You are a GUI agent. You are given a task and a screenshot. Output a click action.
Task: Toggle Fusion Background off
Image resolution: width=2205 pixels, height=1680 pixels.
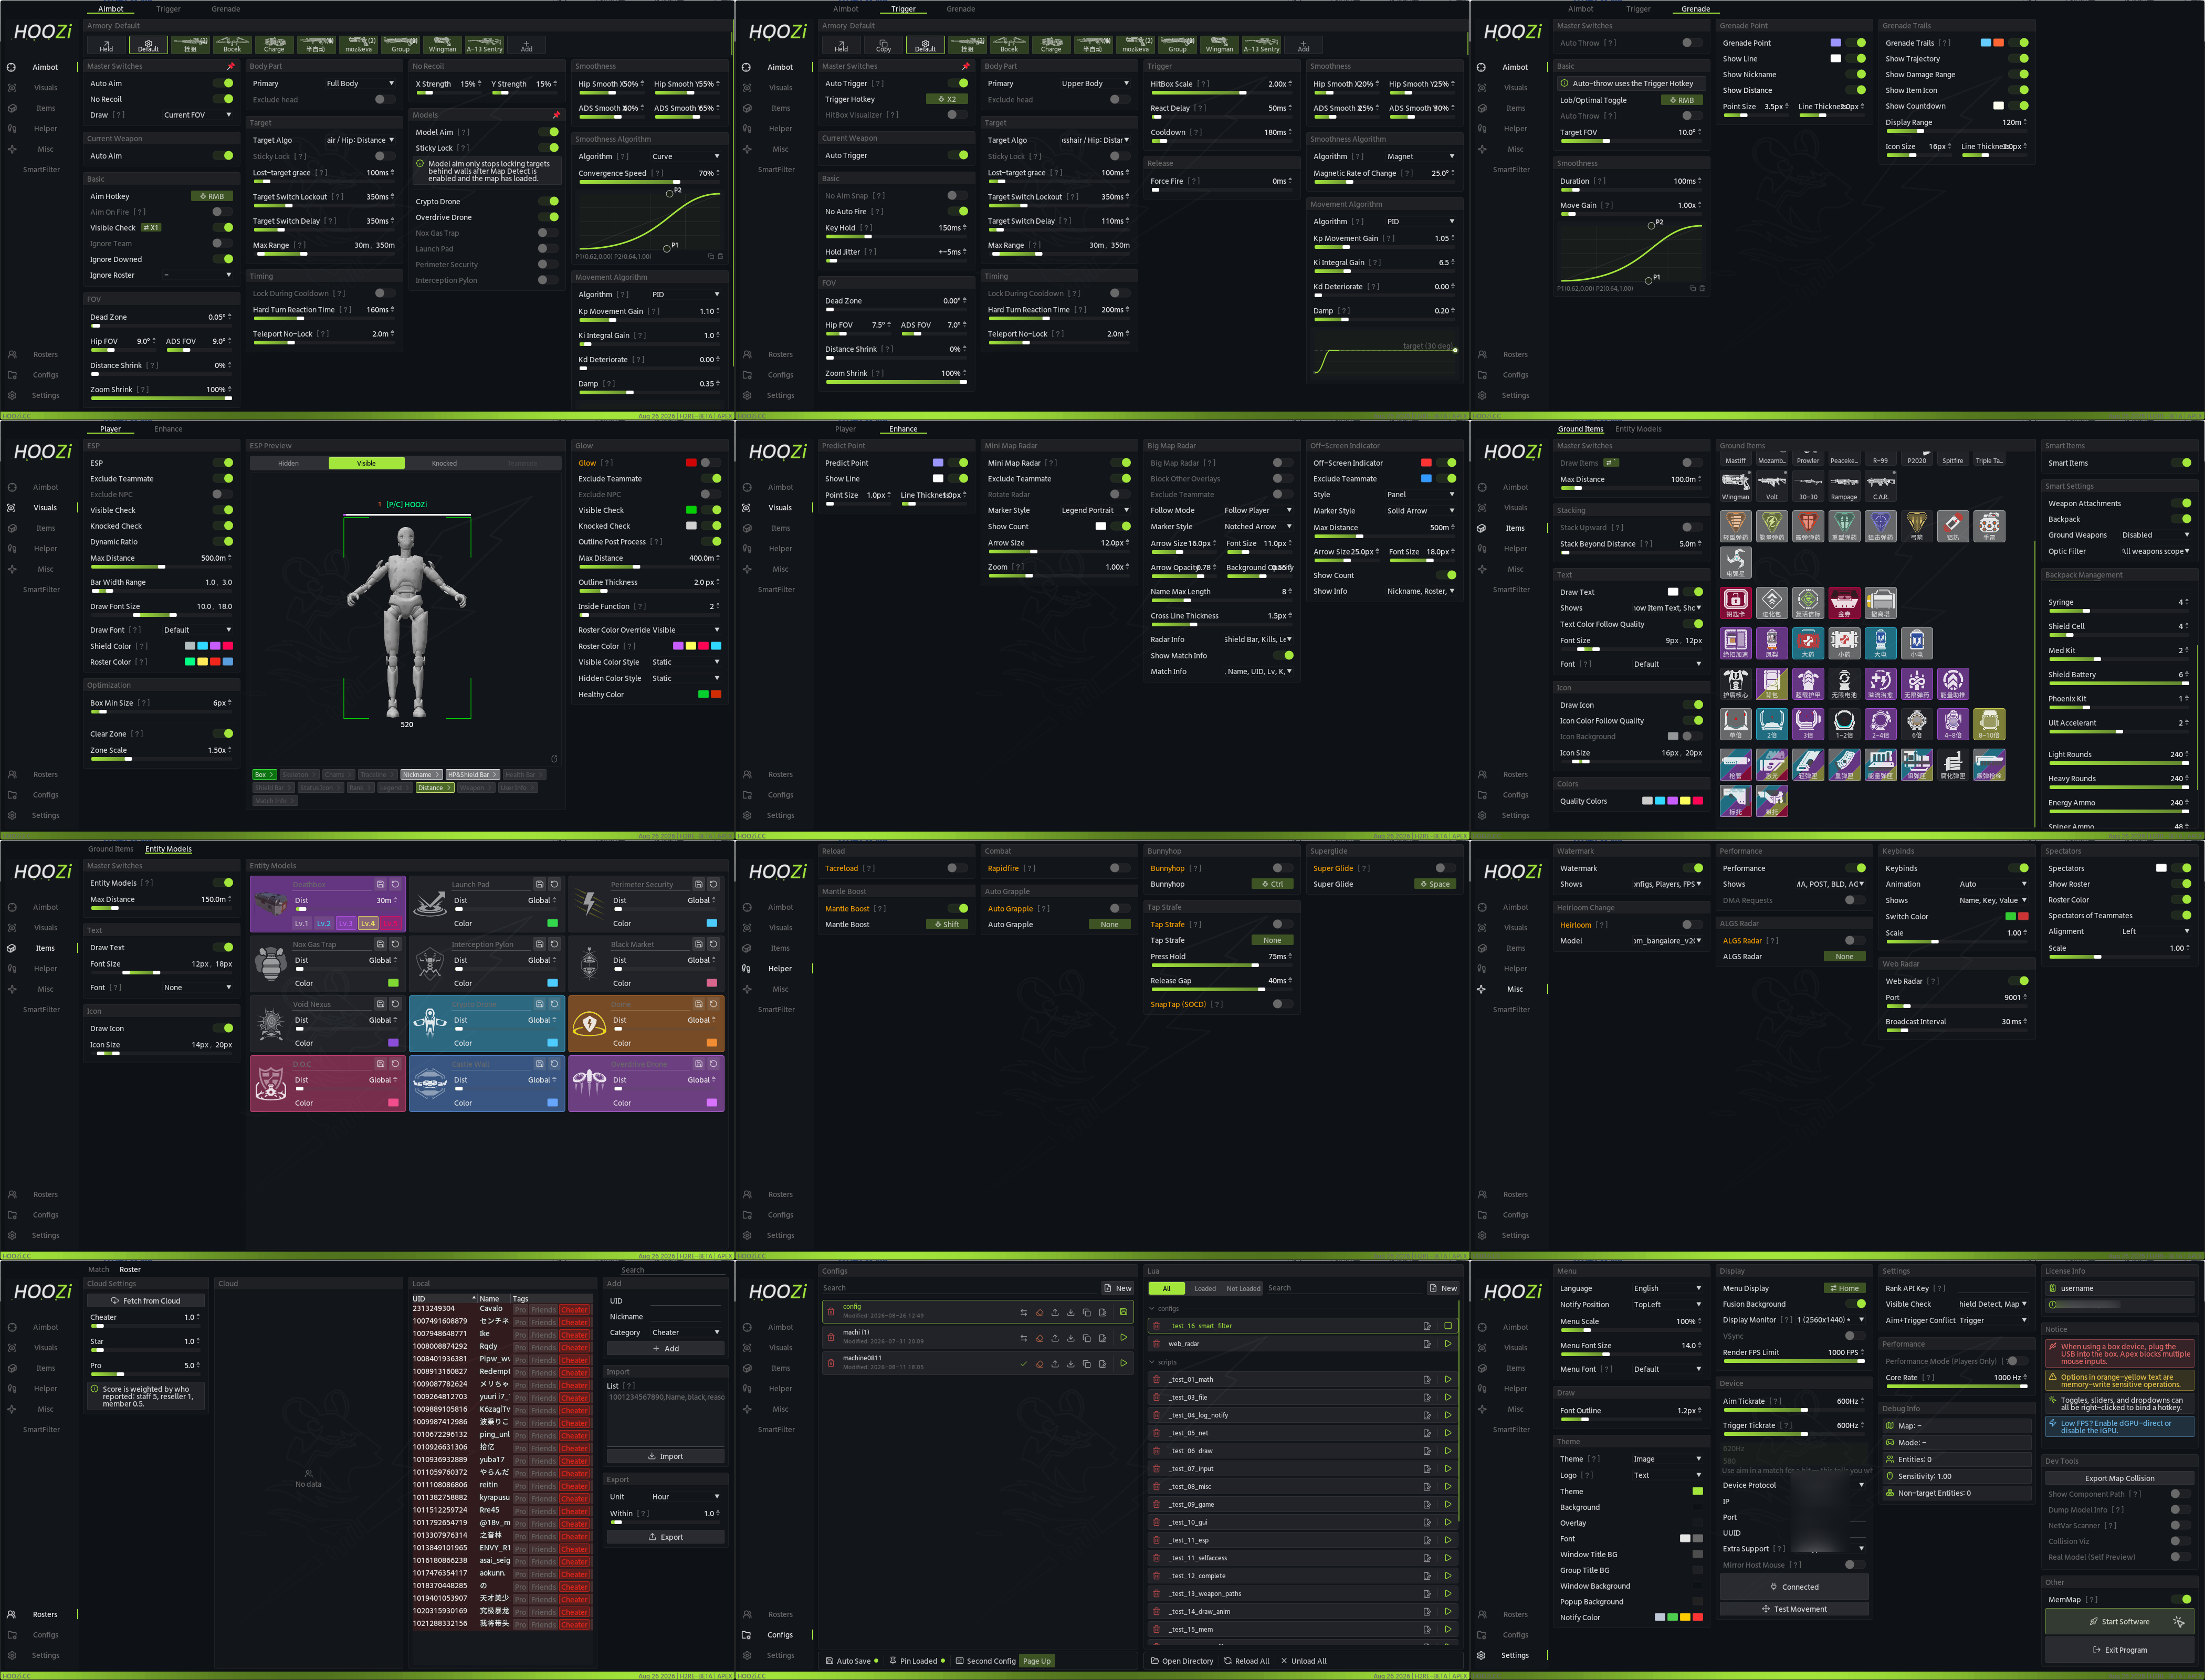click(1856, 1304)
